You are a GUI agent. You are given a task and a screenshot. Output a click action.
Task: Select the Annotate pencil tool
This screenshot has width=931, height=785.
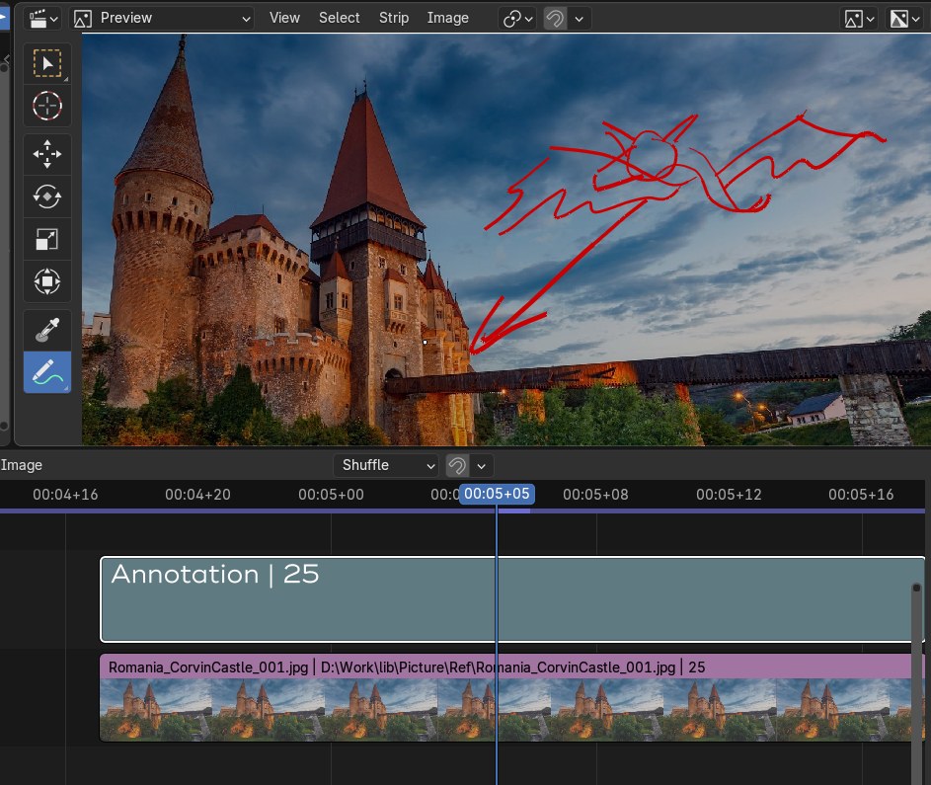[x=47, y=372]
